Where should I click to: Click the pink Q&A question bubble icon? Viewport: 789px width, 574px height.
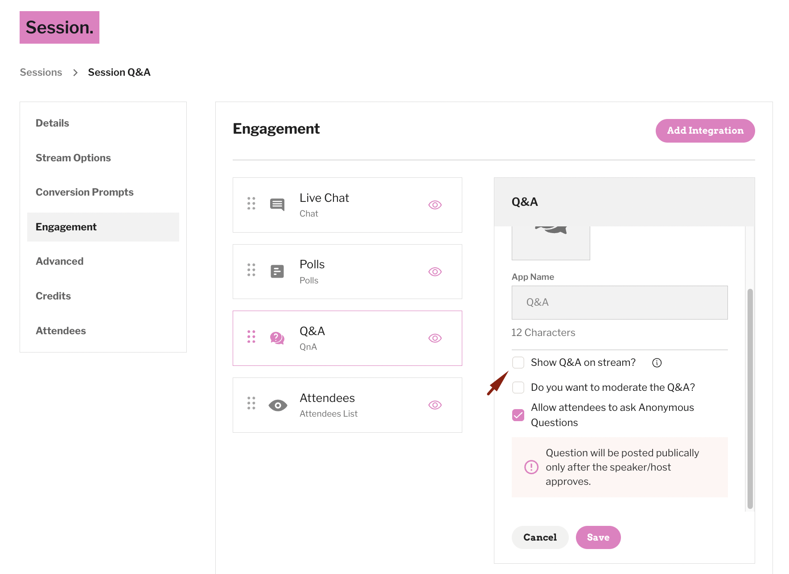[277, 338]
